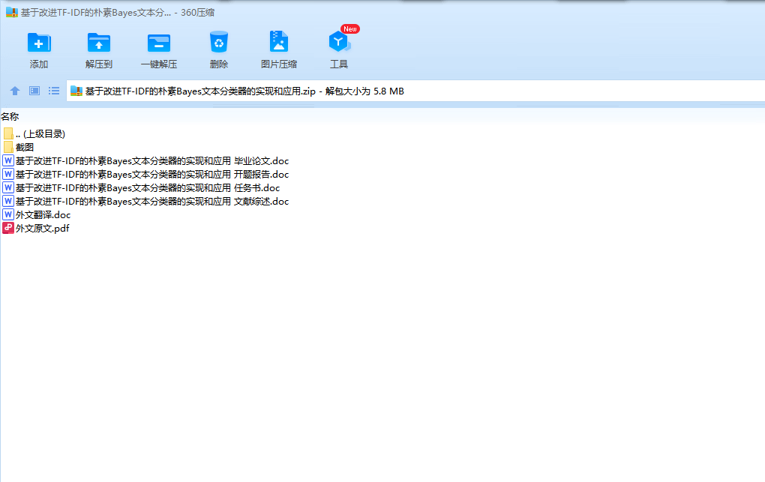765x482 pixels.
Task: Click the 360压缩 app icon in title bar
Action: [x=12, y=12]
